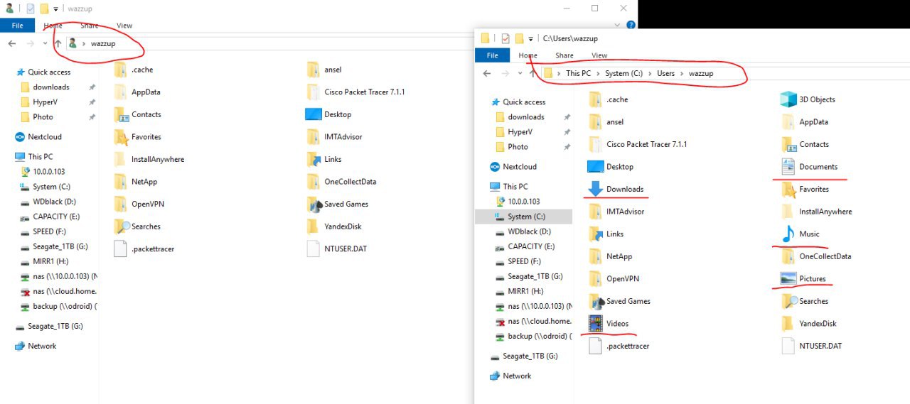Screen dimensions: 910x404
Task: Open Desktop folder in left window
Action: click(328, 114)
